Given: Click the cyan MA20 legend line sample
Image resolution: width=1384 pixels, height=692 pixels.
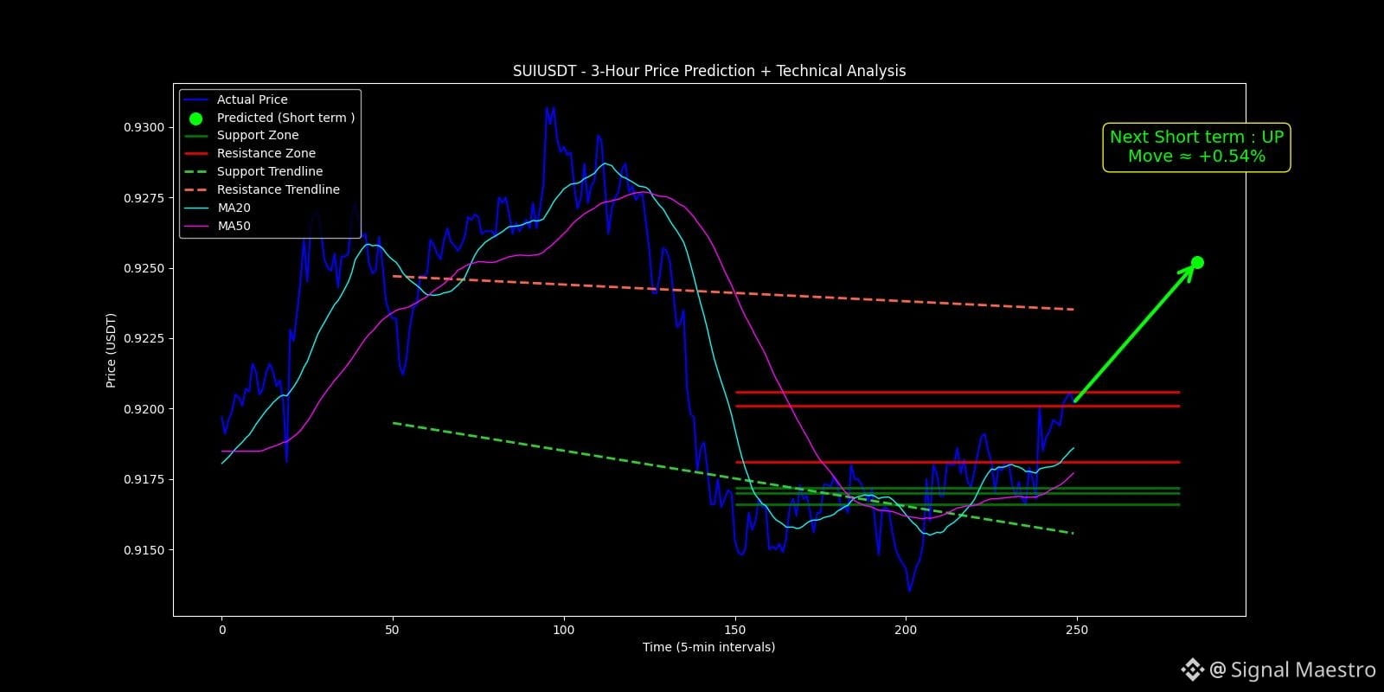Looking at the screenshot, I should 196,208.
